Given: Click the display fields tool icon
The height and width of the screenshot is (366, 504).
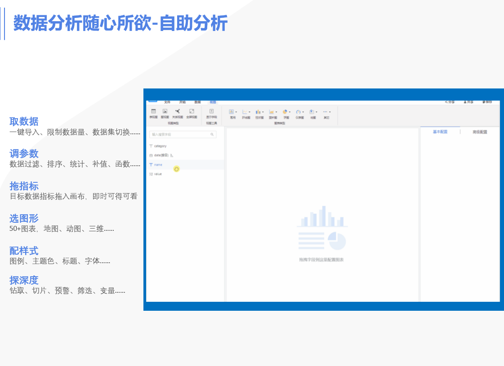Looking at the screenshot, I should coord(211,111).
